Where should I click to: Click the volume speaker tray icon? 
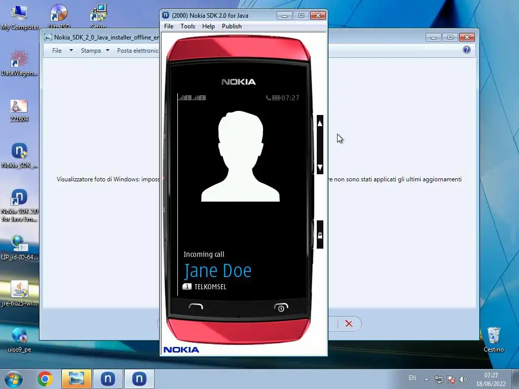463,379
